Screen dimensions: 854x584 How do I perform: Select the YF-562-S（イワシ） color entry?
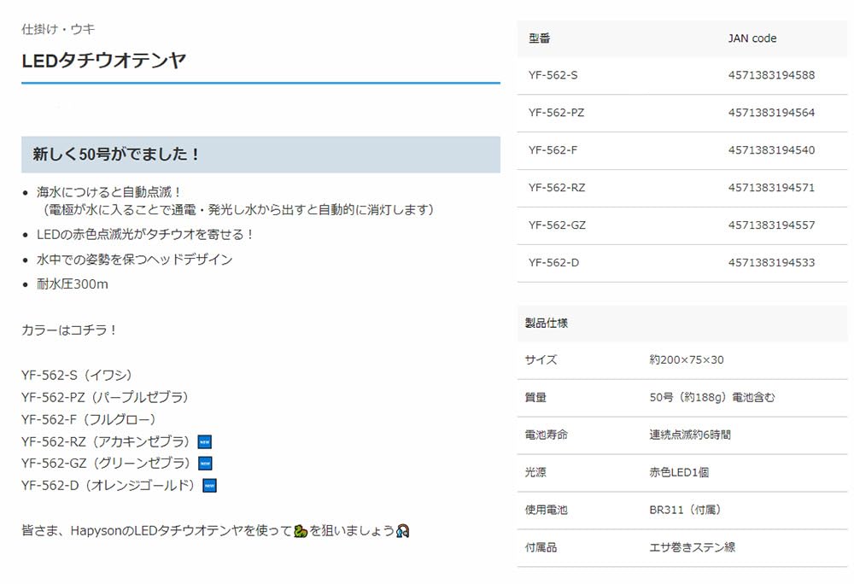pos(77,375)
